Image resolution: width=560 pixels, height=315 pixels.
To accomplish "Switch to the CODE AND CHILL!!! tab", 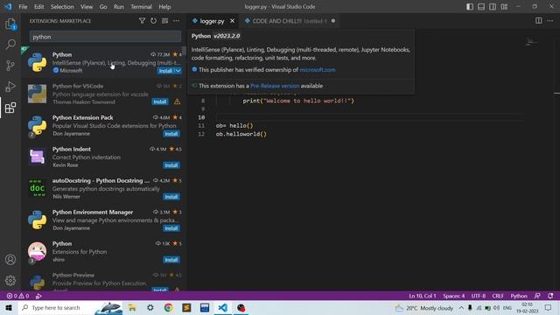I will (290, 21).
